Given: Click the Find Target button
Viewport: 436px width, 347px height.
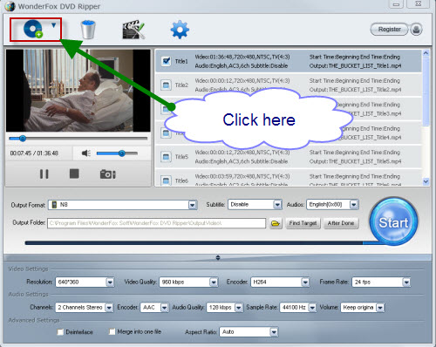Looking at the screenshot, I should click(303, 223).
